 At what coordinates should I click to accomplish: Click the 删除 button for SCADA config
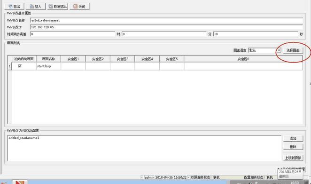293,147
